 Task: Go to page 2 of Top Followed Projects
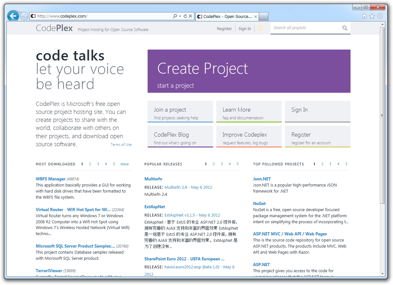[322, 164]
